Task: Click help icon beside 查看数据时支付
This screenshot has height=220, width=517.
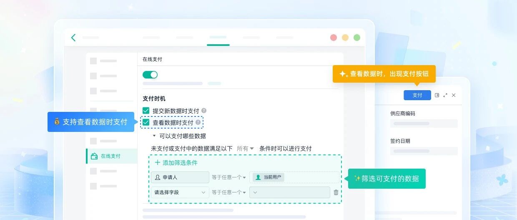Action: [x=198, y=122]
